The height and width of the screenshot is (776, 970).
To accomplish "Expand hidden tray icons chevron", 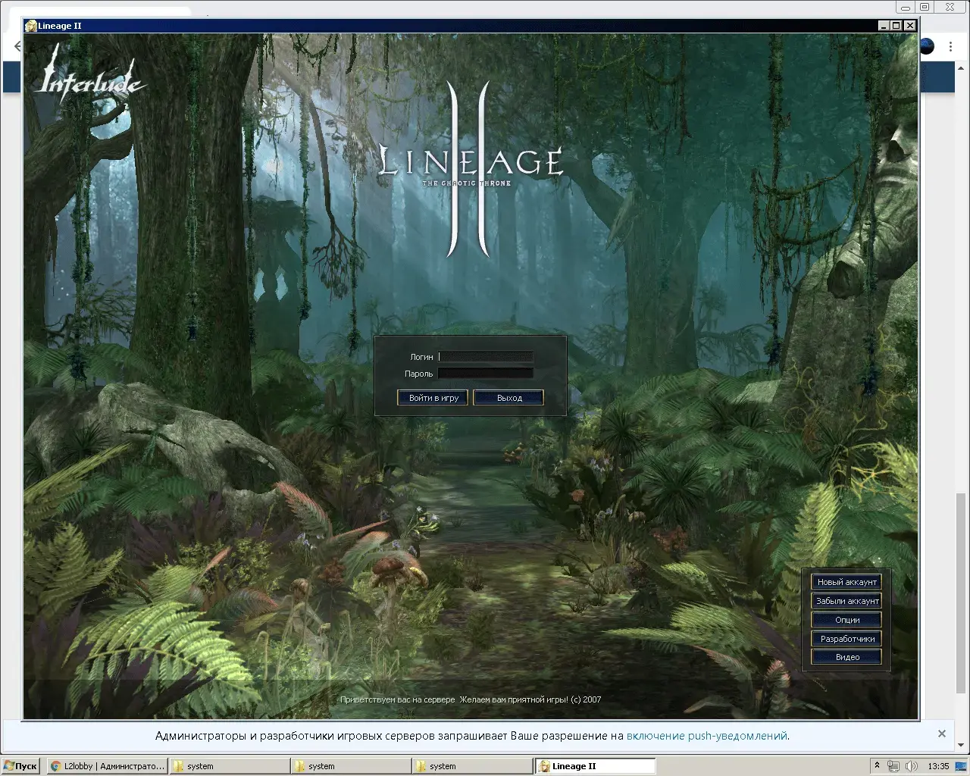I will tap(877, 766).
